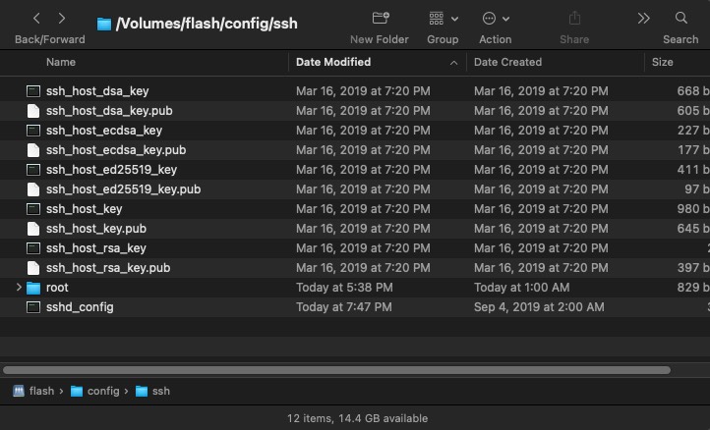Show more toolbar items with double chevron

(643, 18)
